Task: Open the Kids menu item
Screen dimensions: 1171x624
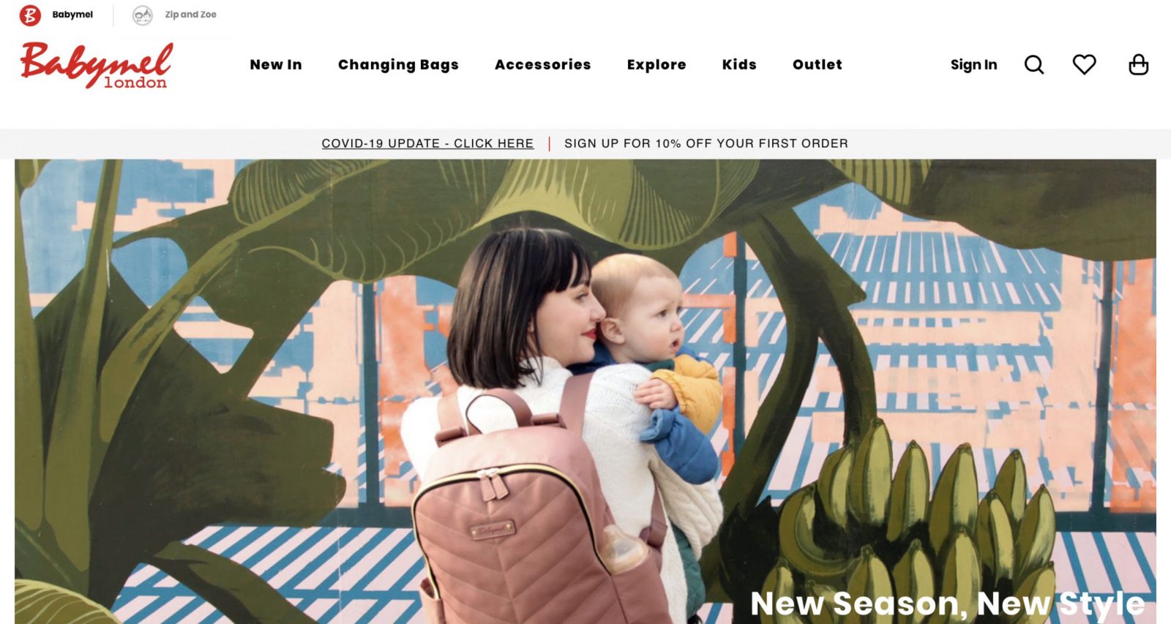Action: tap(739, 64)
